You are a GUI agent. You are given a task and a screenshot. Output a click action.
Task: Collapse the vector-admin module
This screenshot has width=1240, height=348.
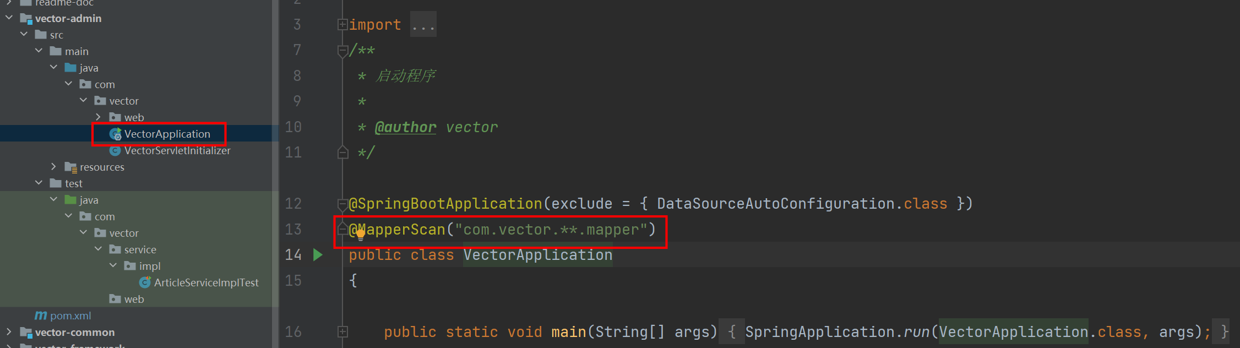coord(9,18)
